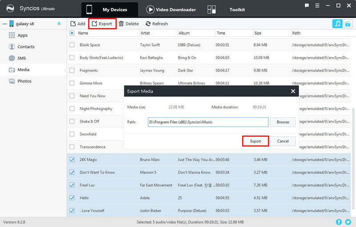
Task: Close the Export Media dialog
Action: click(293, 91)
